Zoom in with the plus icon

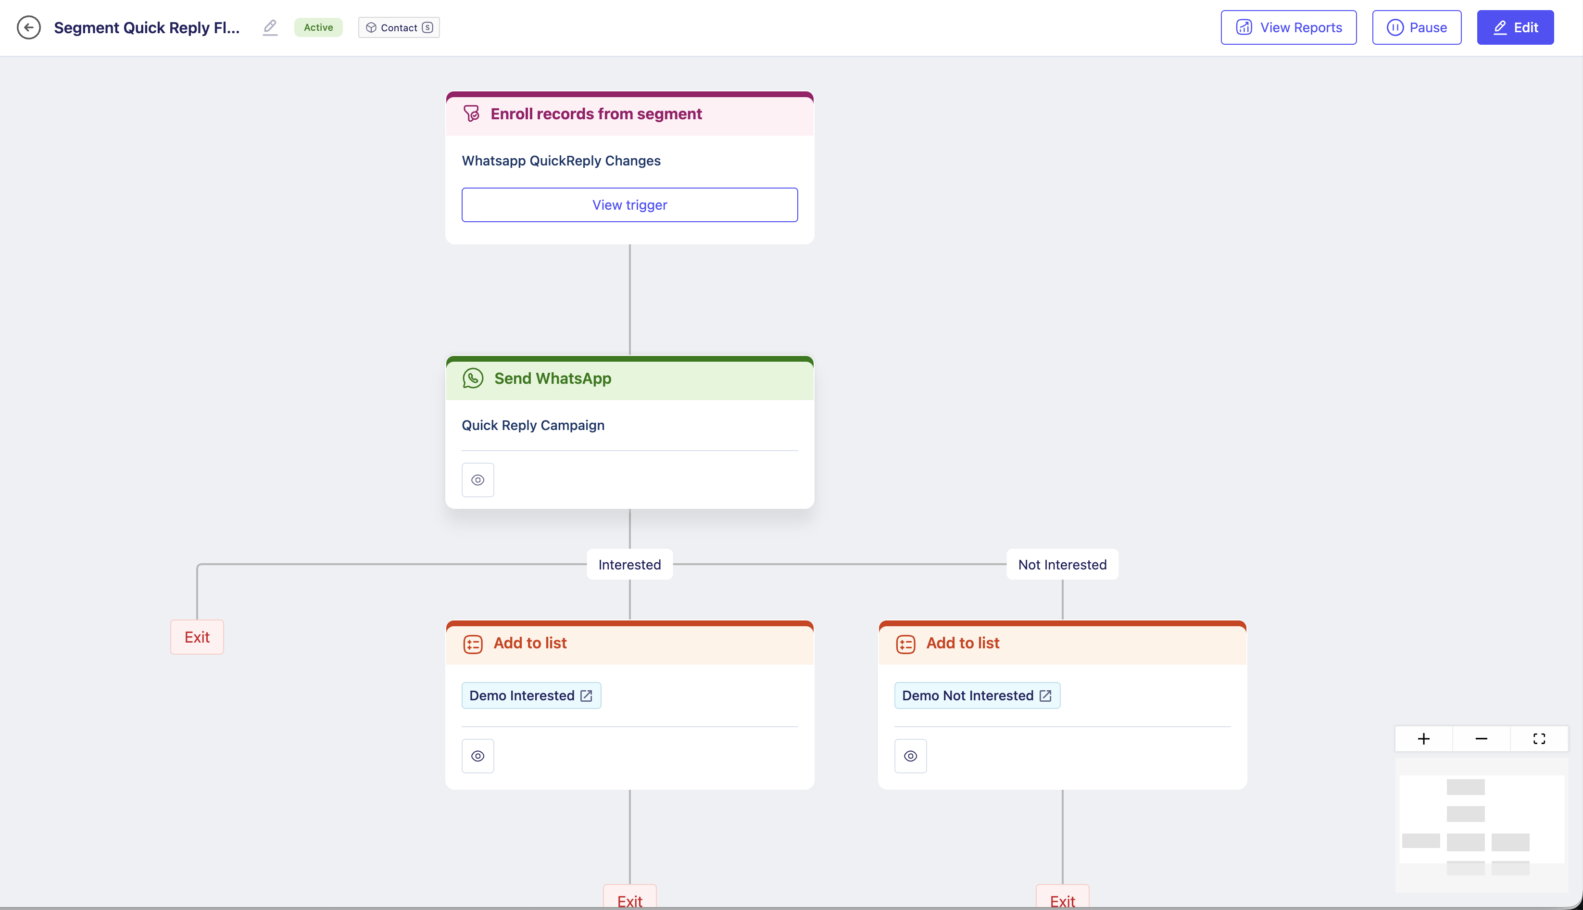pos(1424,739)
